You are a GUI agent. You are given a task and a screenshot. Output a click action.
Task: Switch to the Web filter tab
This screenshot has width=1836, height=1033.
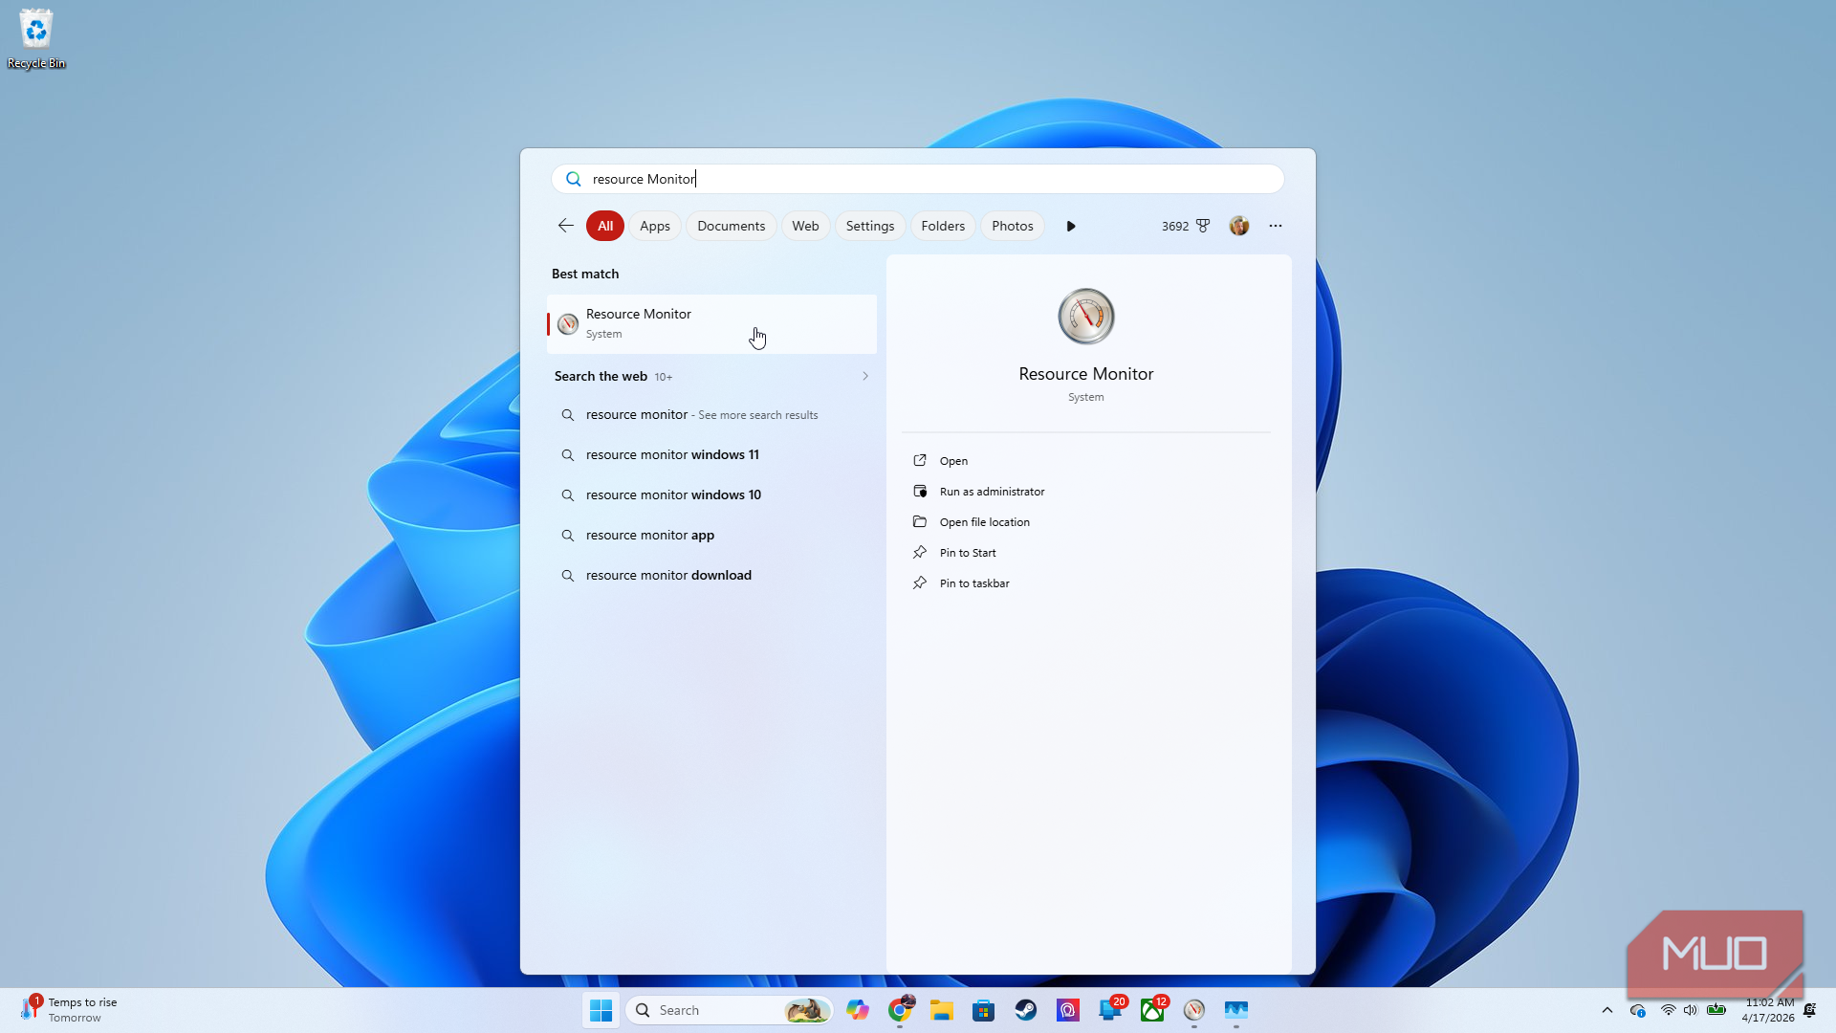(x=805, y=226)
